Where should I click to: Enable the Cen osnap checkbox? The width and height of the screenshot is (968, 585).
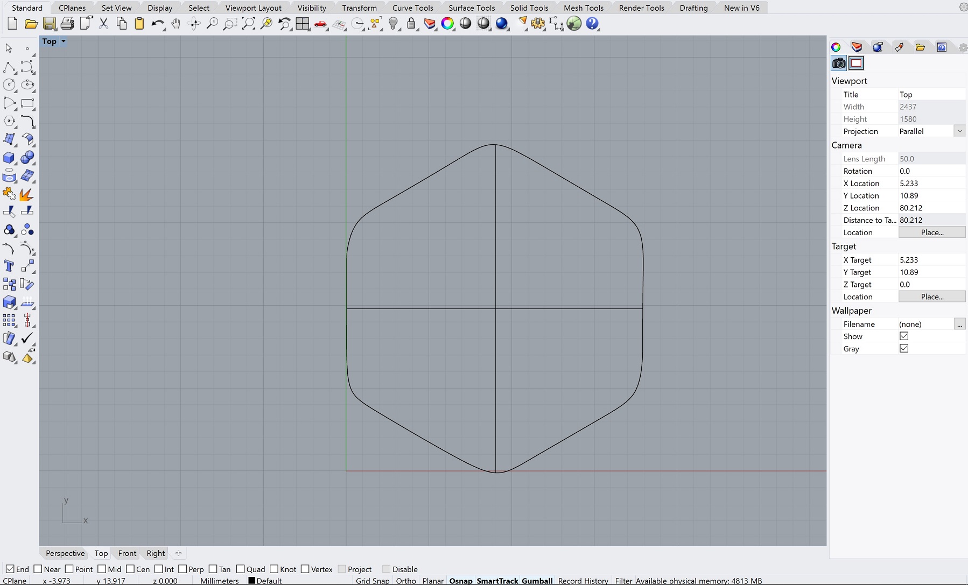[130, 569]
